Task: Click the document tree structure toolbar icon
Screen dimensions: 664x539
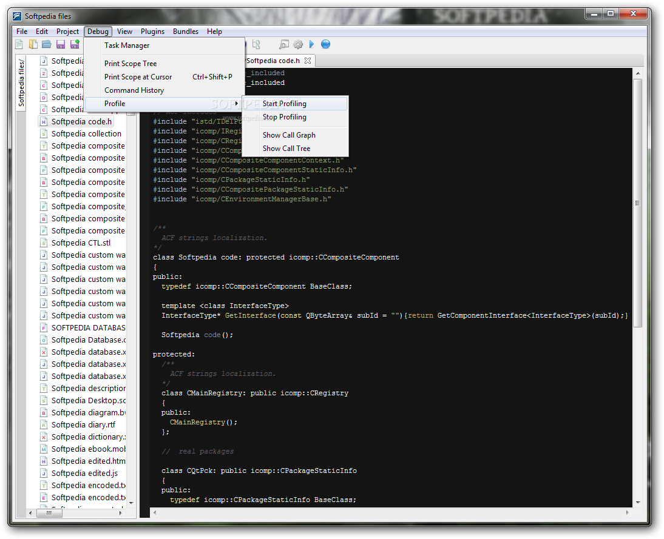Action: (256, 44)
